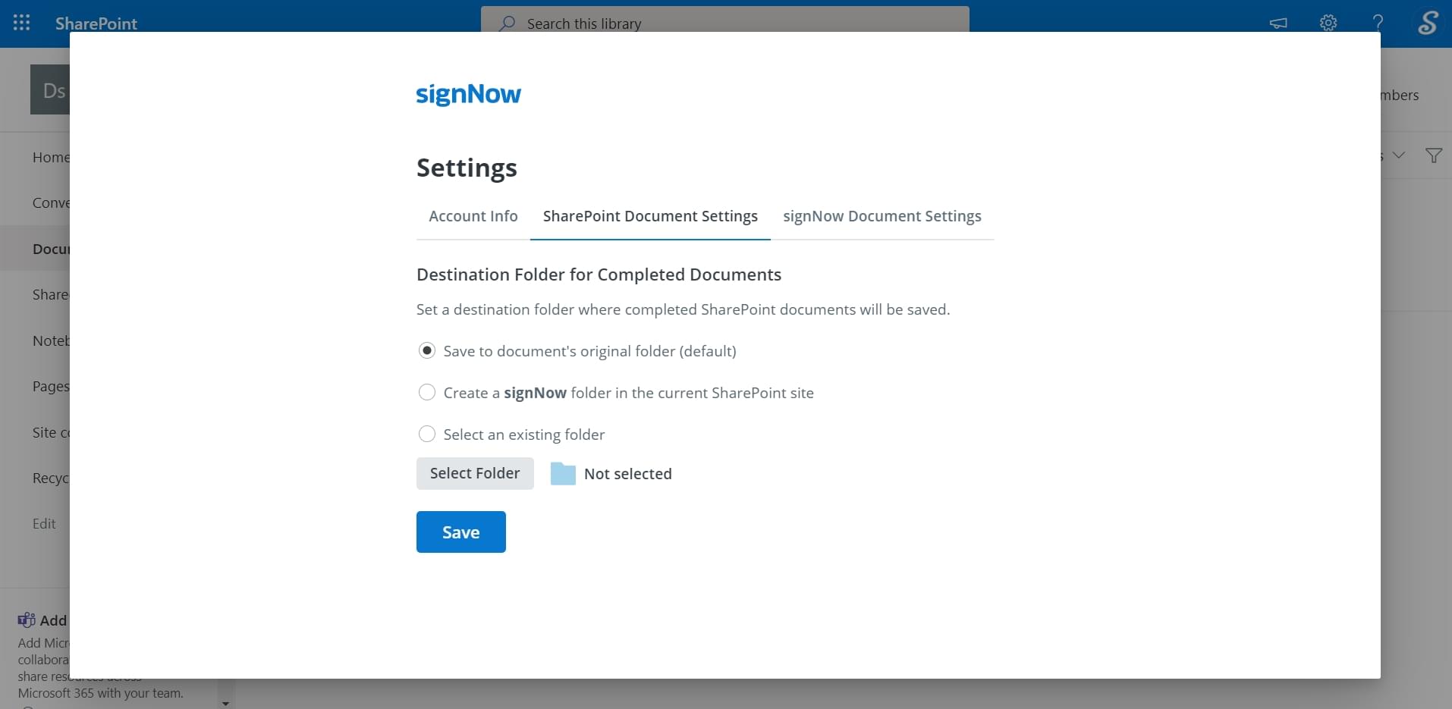The width and height of the screenshot is (1452, 709).
Task: Open the filter funnel icon
Action: tap(1433, 155)
